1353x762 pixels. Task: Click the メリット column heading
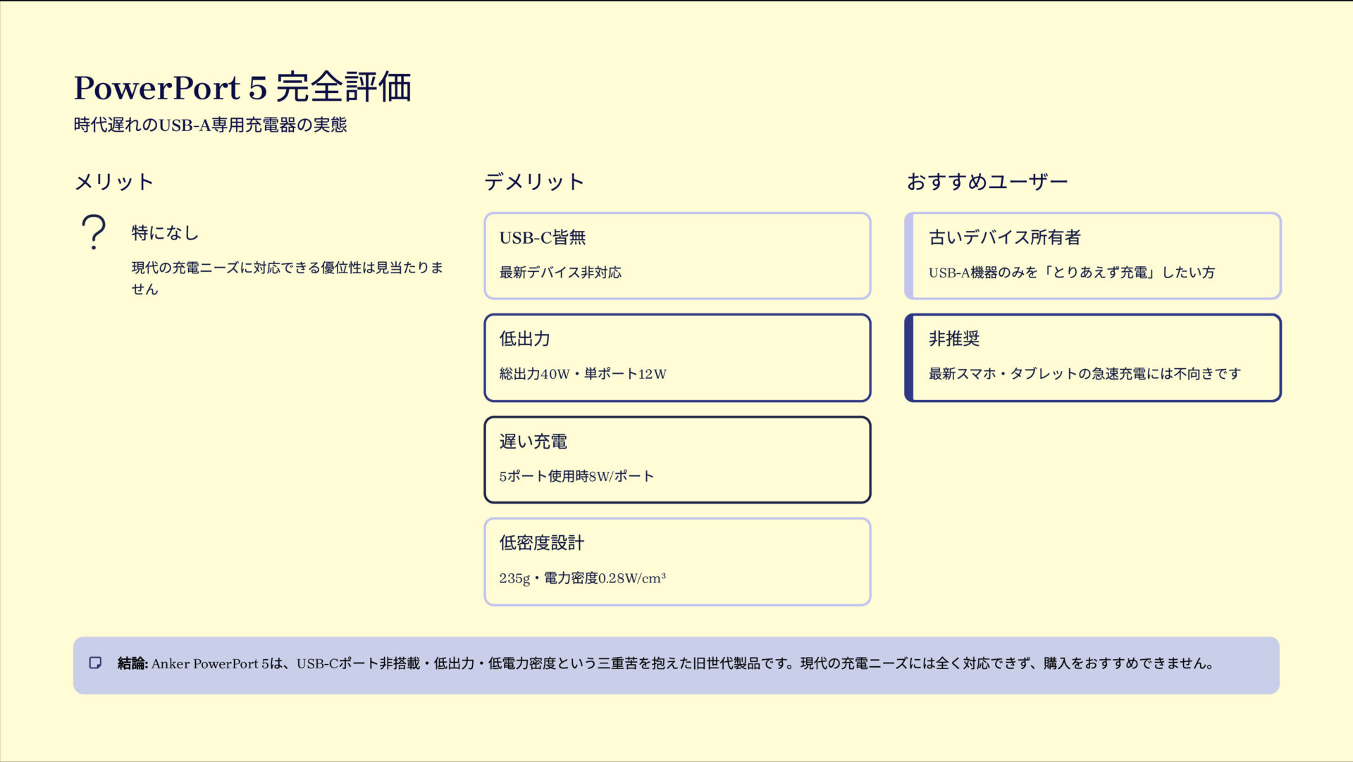pyautogui.click(x=114, y=182)
